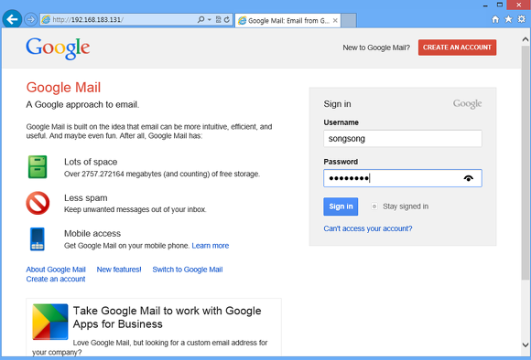This screenshot has height=360, width=531.
Task: Click the green file cabinet storage icon
Action: tap(38, 167)
